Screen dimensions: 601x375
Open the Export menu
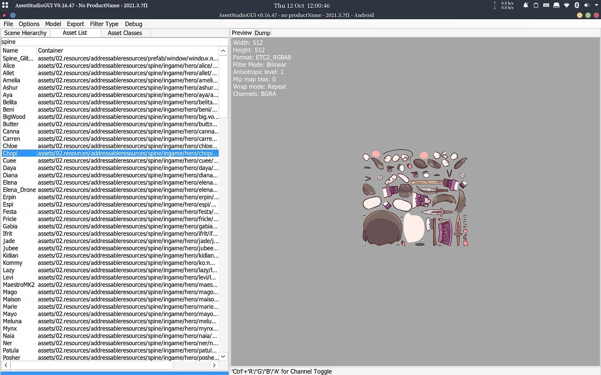(x=75, y=24)
